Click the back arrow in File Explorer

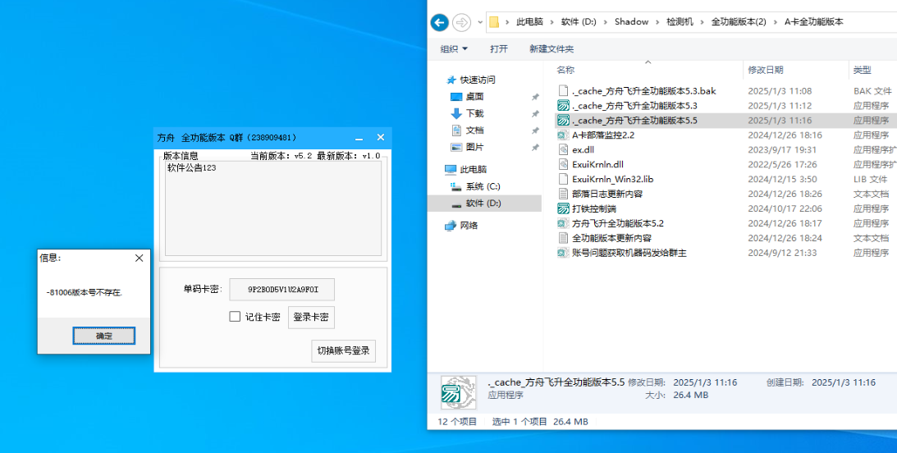pyautogui.click(x=439, y=22)
